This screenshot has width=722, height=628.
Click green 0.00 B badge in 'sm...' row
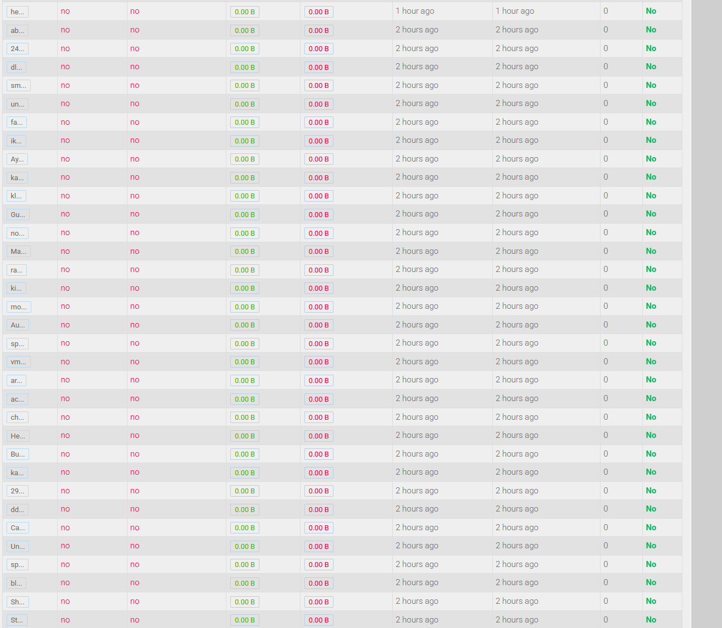(245, 86)
